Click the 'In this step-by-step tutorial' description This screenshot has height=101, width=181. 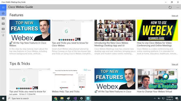(29, 51)
